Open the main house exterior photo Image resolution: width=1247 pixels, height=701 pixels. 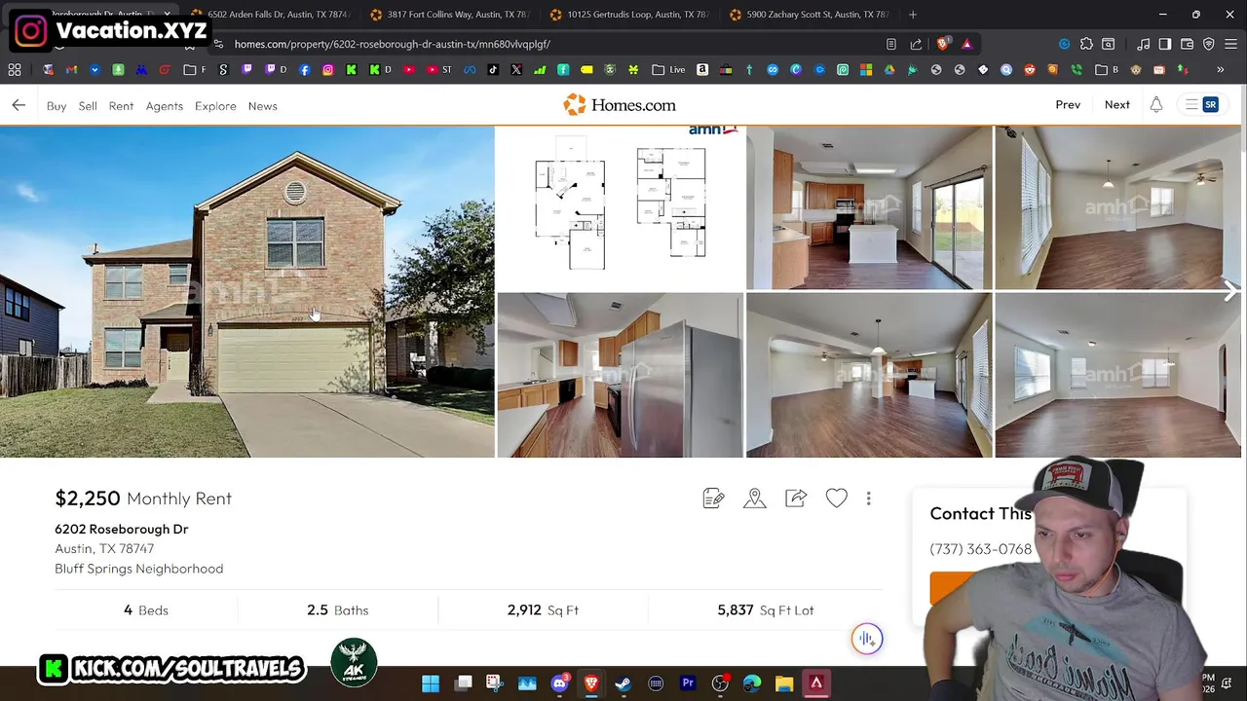pos(247,291)
